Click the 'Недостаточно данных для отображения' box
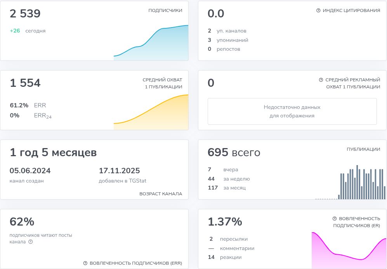This screenshot has width=387, height=269. pyautogui.click(x=292, y=111)
